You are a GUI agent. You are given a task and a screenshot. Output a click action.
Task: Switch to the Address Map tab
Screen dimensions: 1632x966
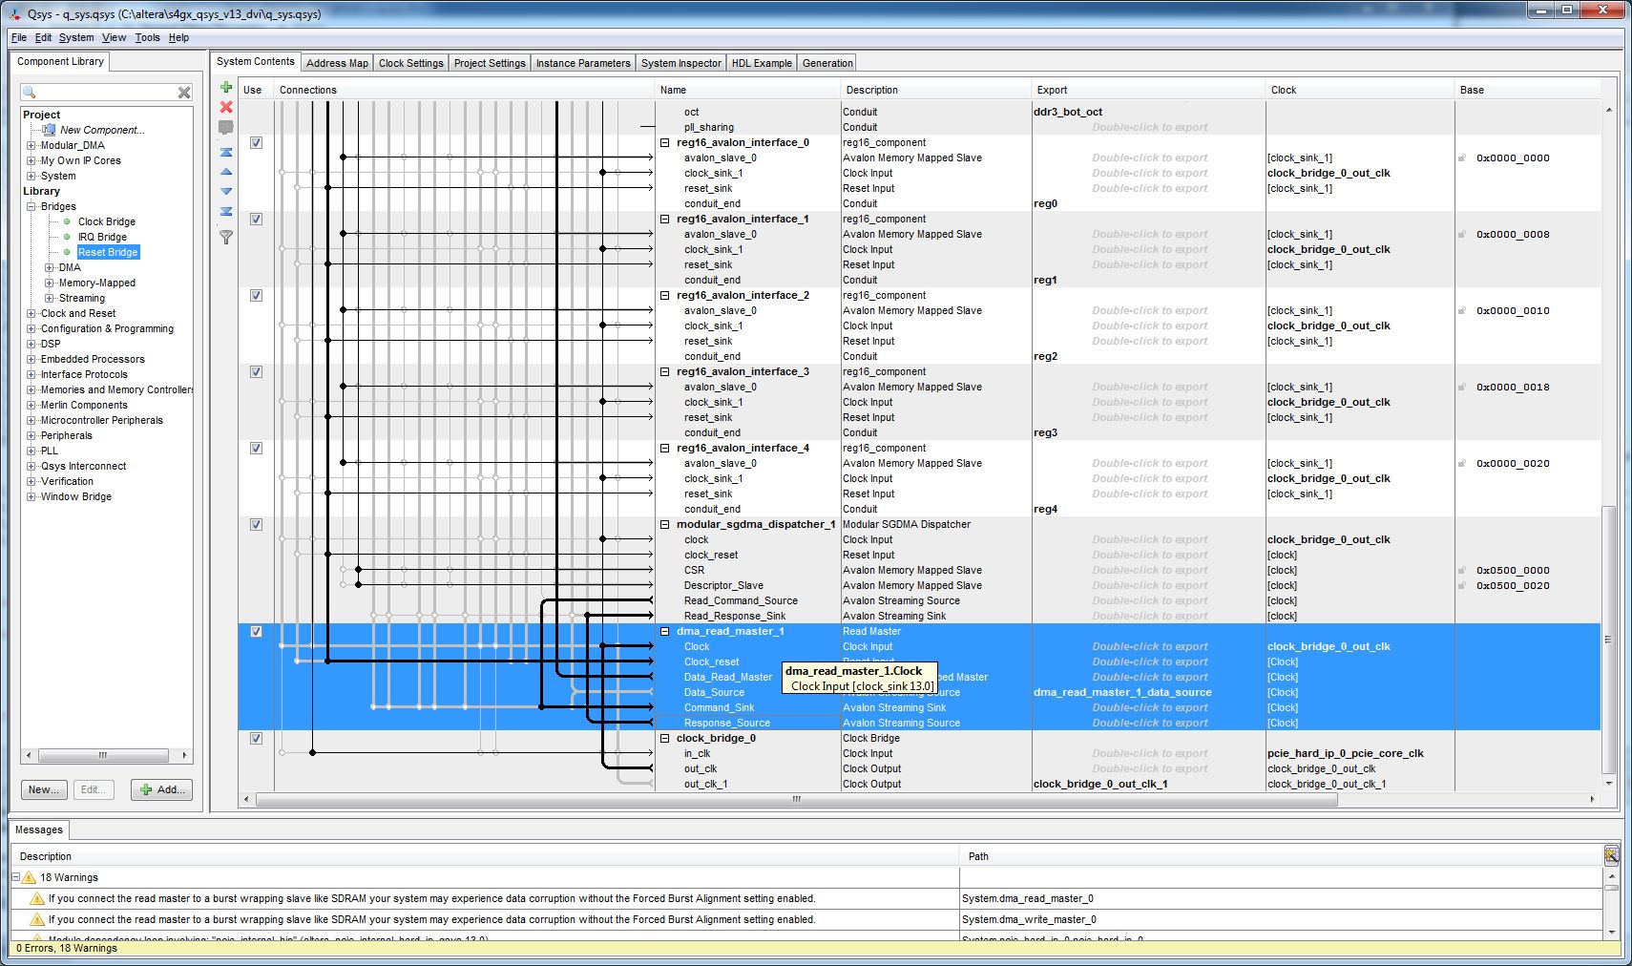click(337, 63)
